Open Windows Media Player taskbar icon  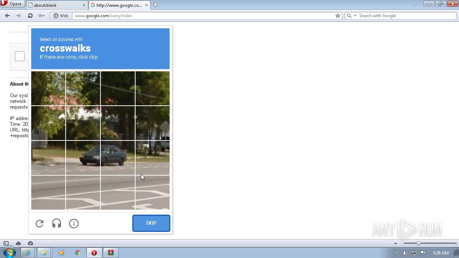61,253
